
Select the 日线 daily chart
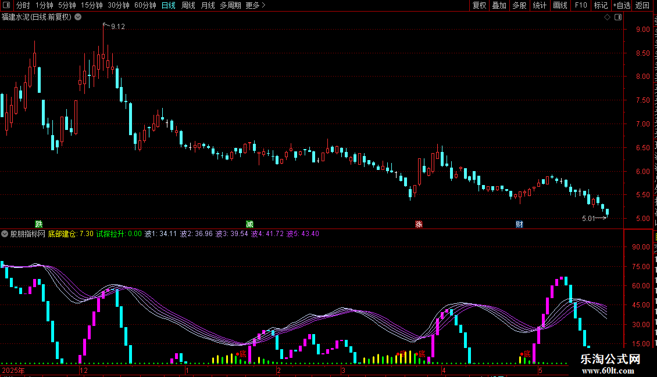[169, 5]
